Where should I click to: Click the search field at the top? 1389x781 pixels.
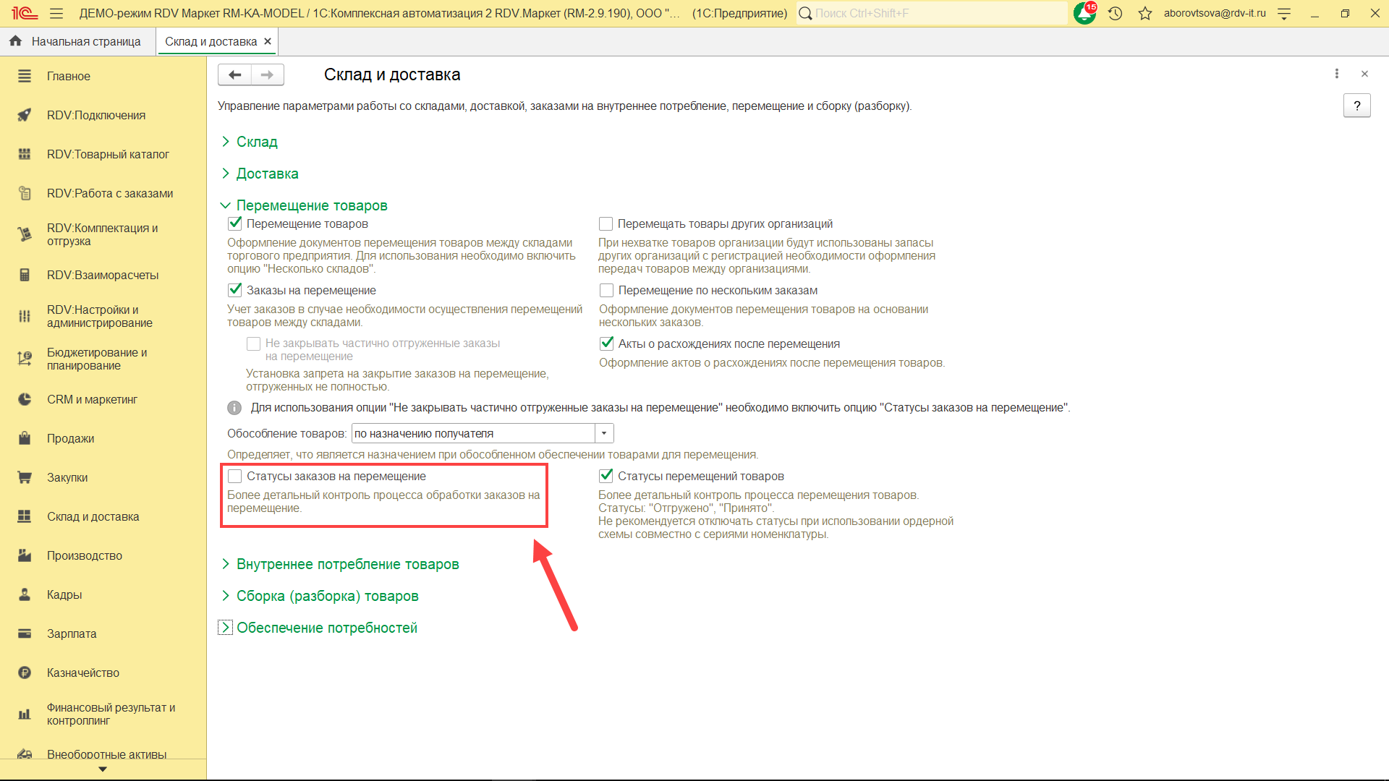(933, 13)
